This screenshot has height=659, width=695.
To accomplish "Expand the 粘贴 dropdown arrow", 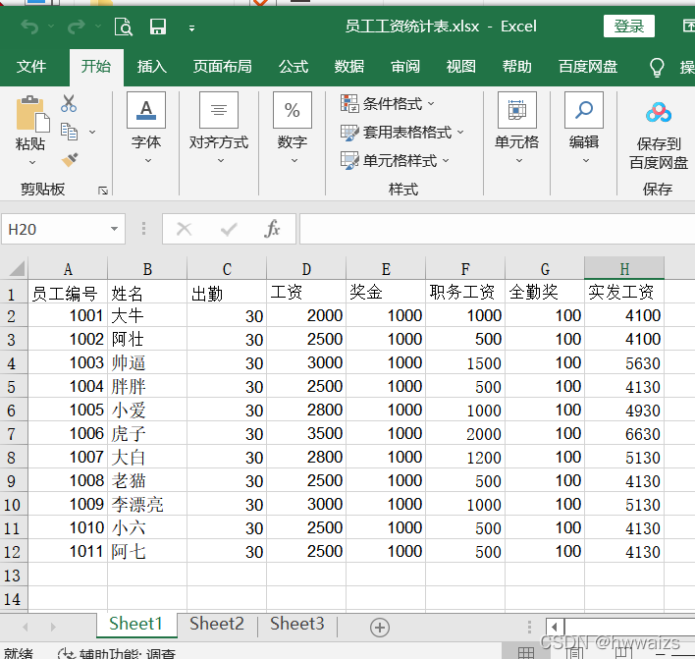I will [x=32, y=163].
